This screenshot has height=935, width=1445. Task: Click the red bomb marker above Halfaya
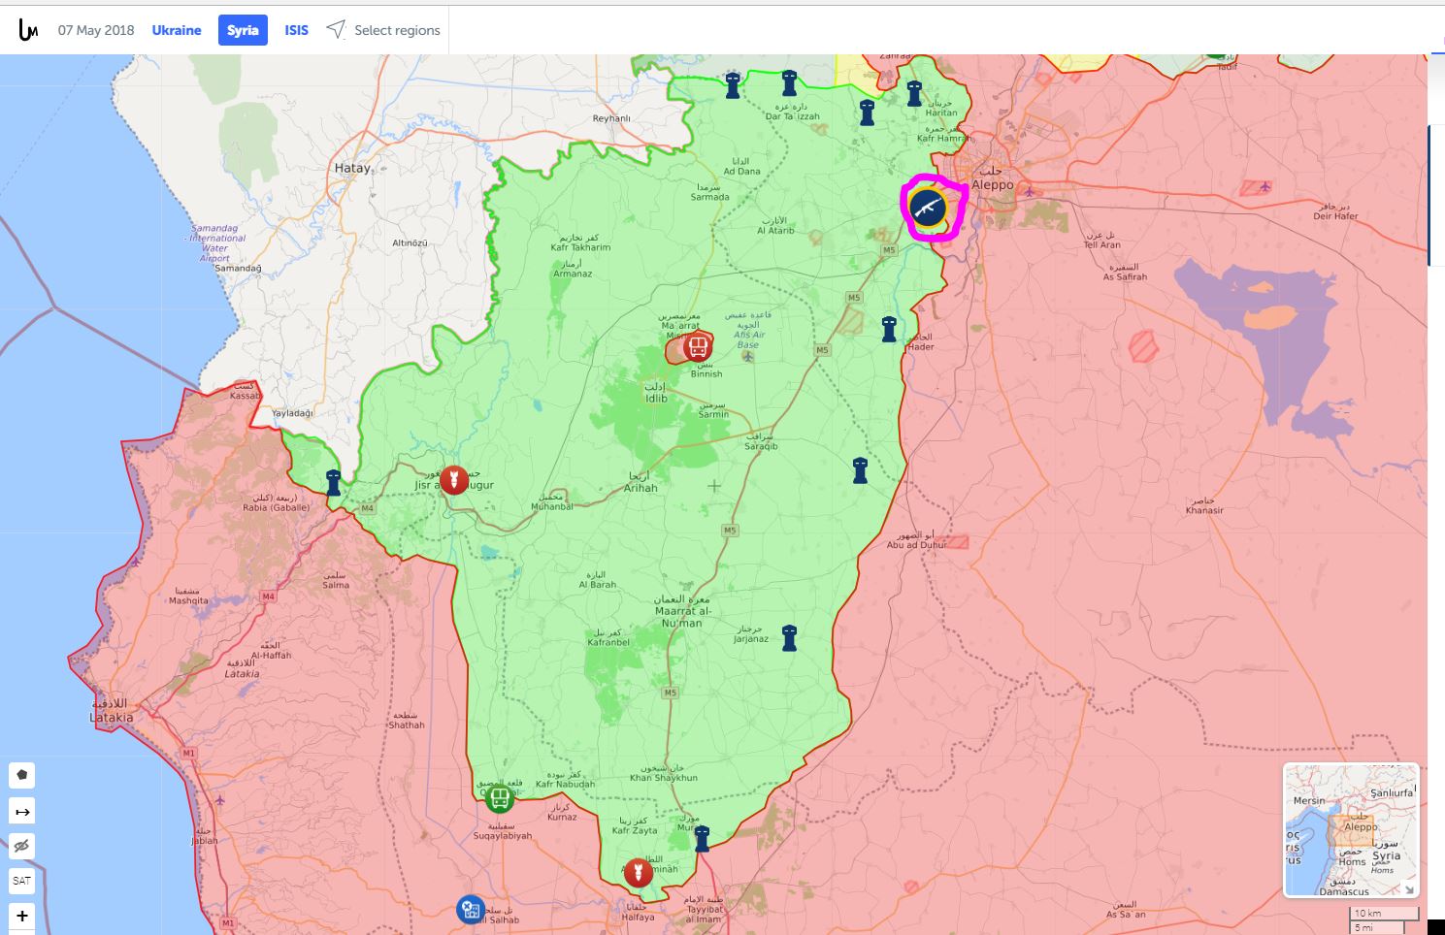pyautogui.click(x=638, y=872)
